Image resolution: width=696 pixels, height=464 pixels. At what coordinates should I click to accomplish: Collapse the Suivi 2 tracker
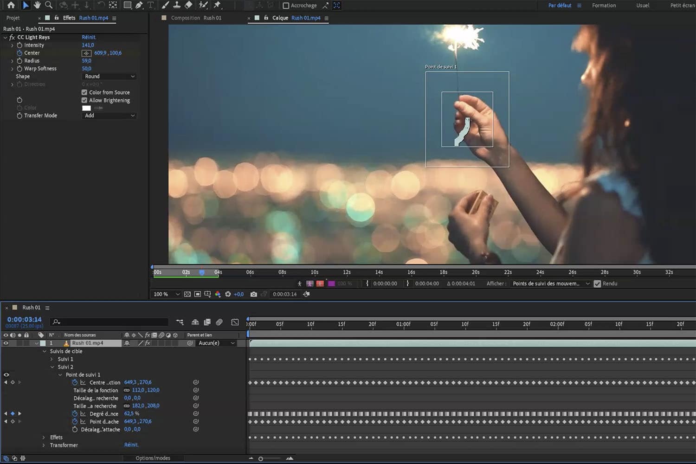coord(52,367)
